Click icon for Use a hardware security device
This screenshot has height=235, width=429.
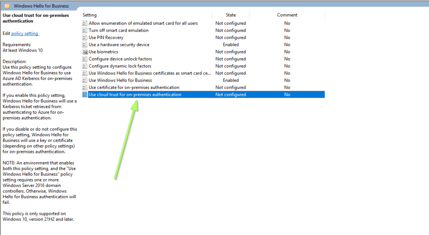(x=85, y=45)
